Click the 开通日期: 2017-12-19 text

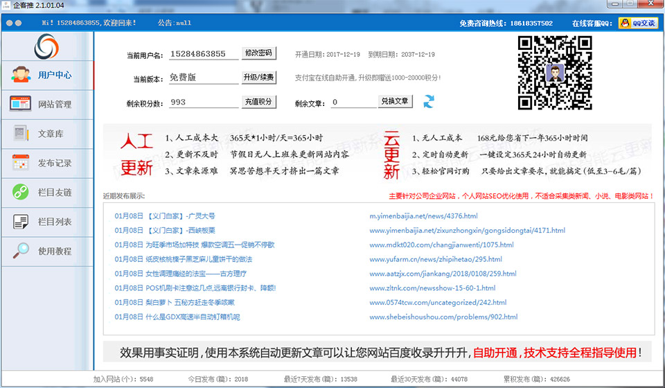click(328, 54)
